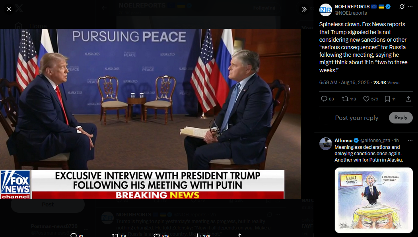Collapse the side panel with double chevron
418x237 pixels.
(304, 9)
